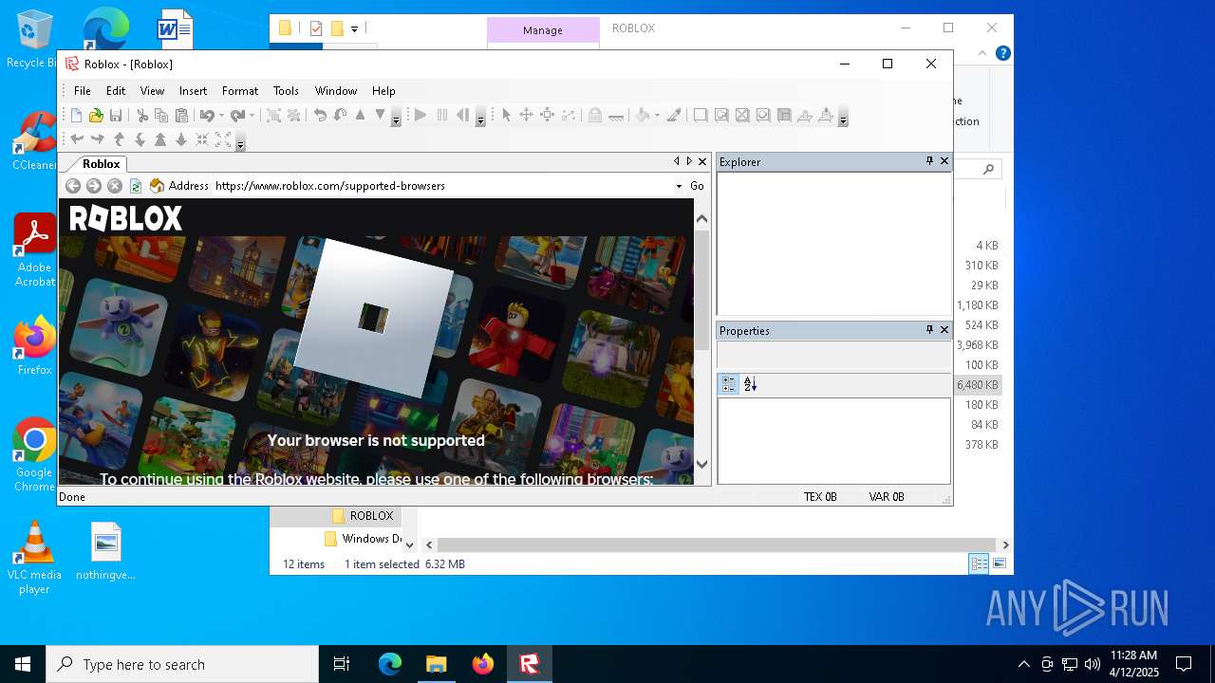Click the ROBLOX logo on the page
This screenshot has width=1215, height=683.
125,219
